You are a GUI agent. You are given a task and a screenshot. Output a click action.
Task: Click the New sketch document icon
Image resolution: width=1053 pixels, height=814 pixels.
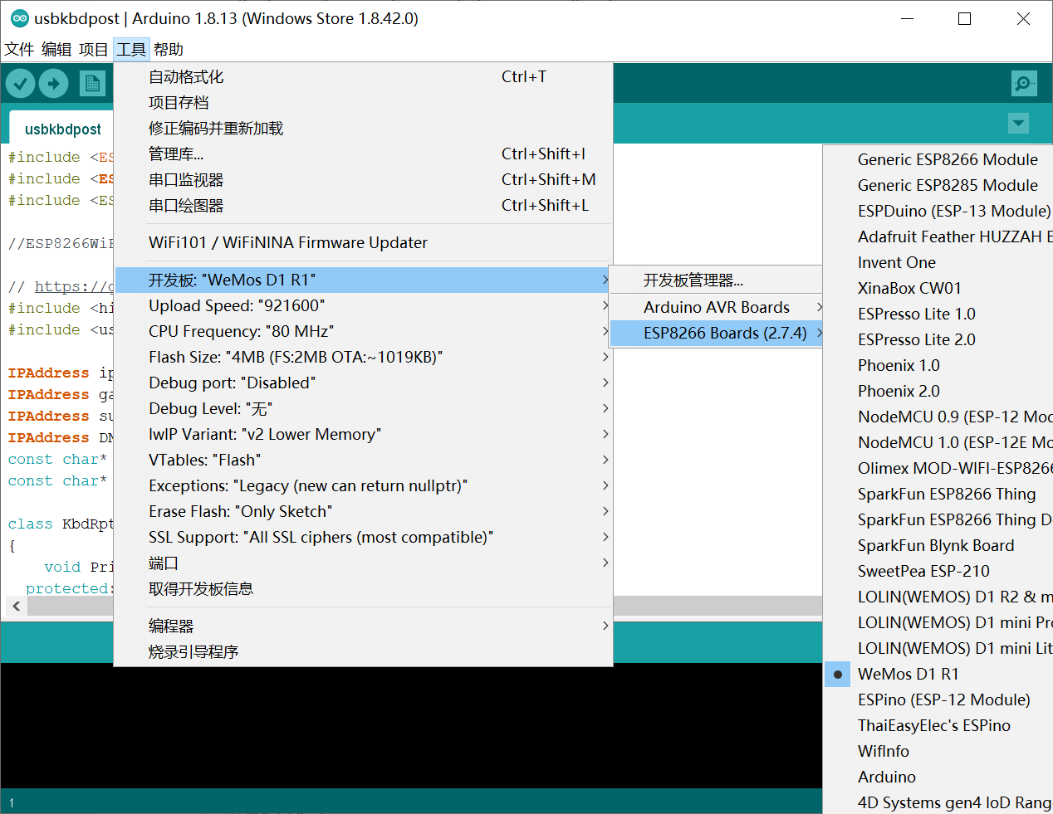coord(92,83)
